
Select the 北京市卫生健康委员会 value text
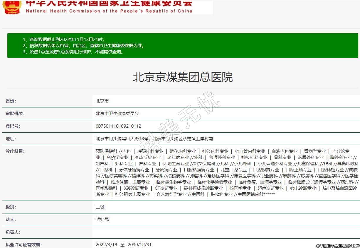coord(117,114)
